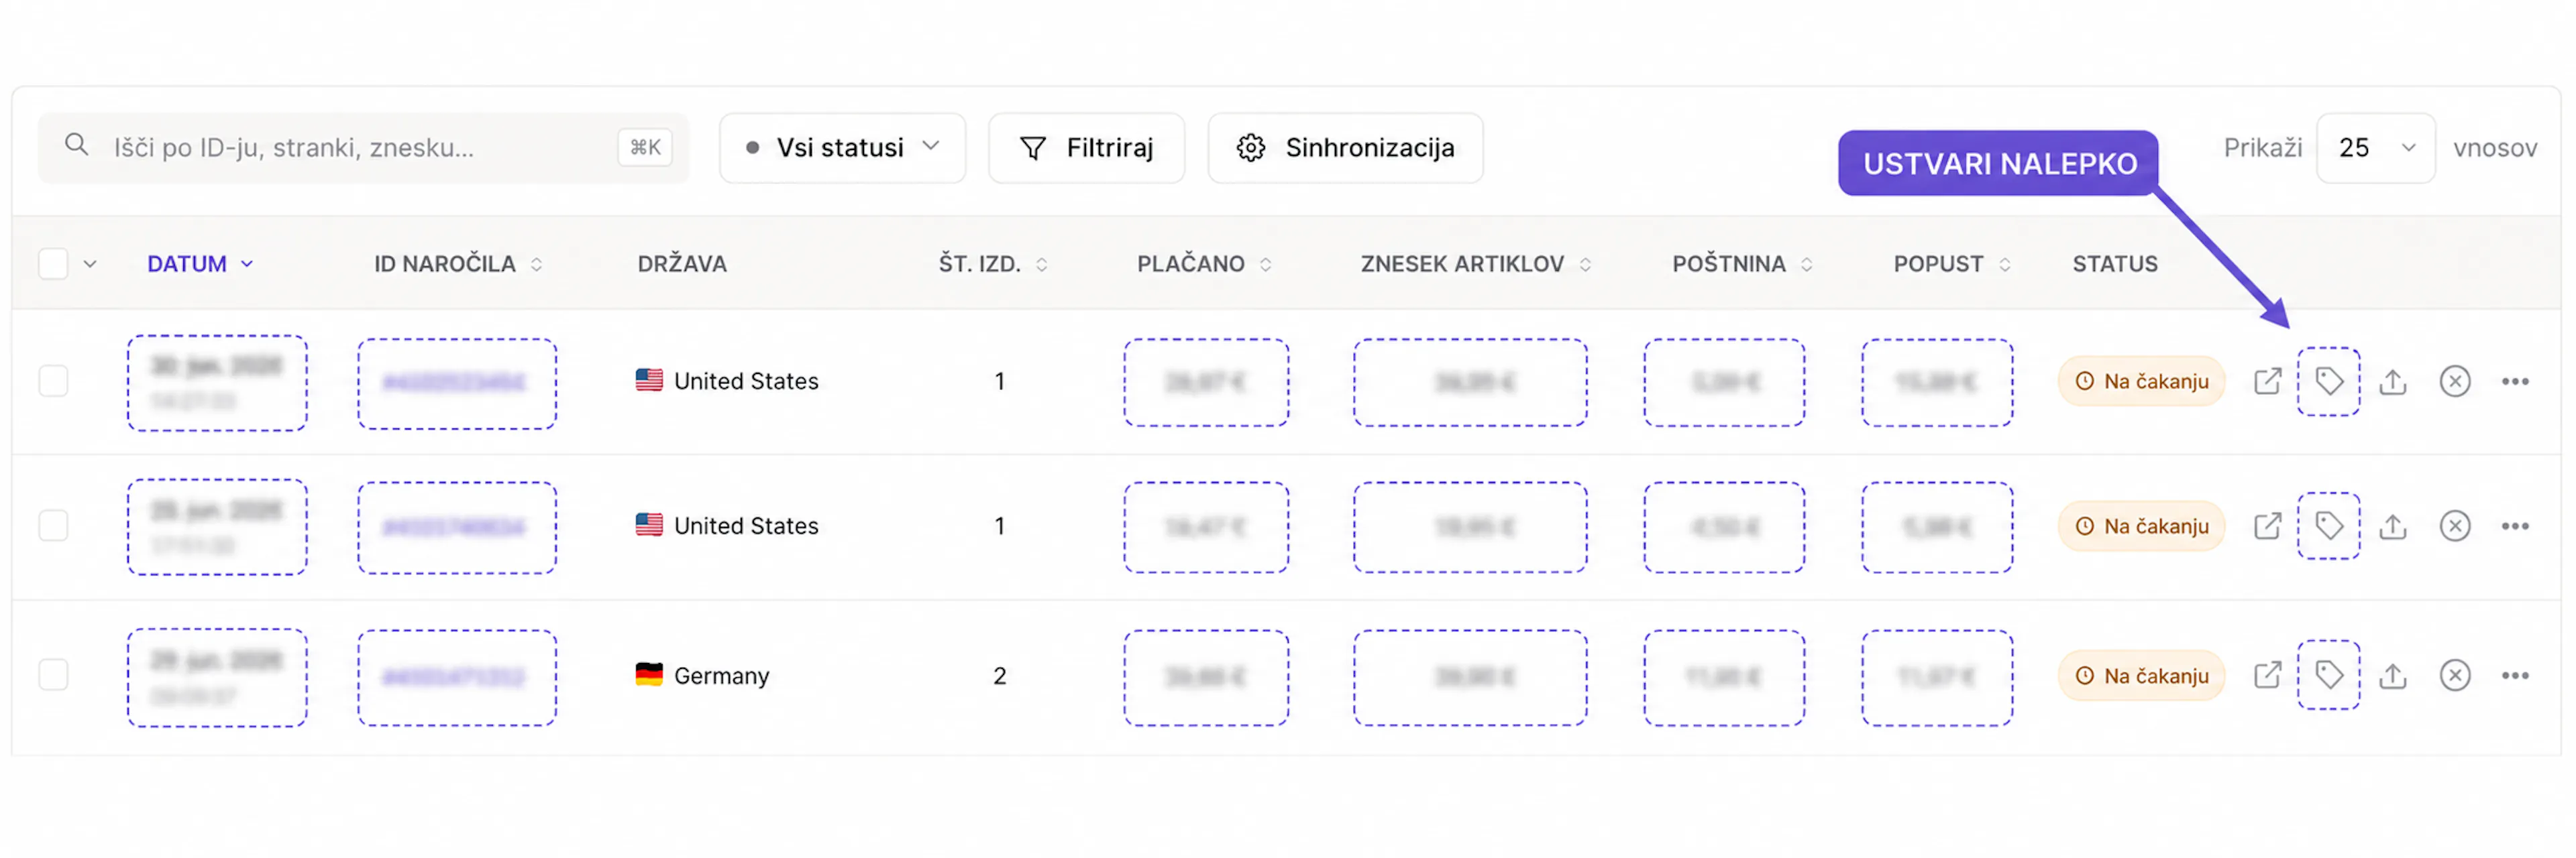Toggle the select-all header checkbox
This screenshot has width=2576, height=858.
(53, 263)
